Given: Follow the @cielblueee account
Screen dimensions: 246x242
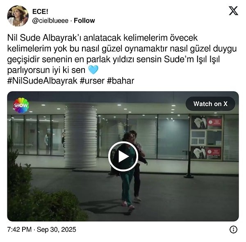Looking at the screenshot, I should click(84, 21).
